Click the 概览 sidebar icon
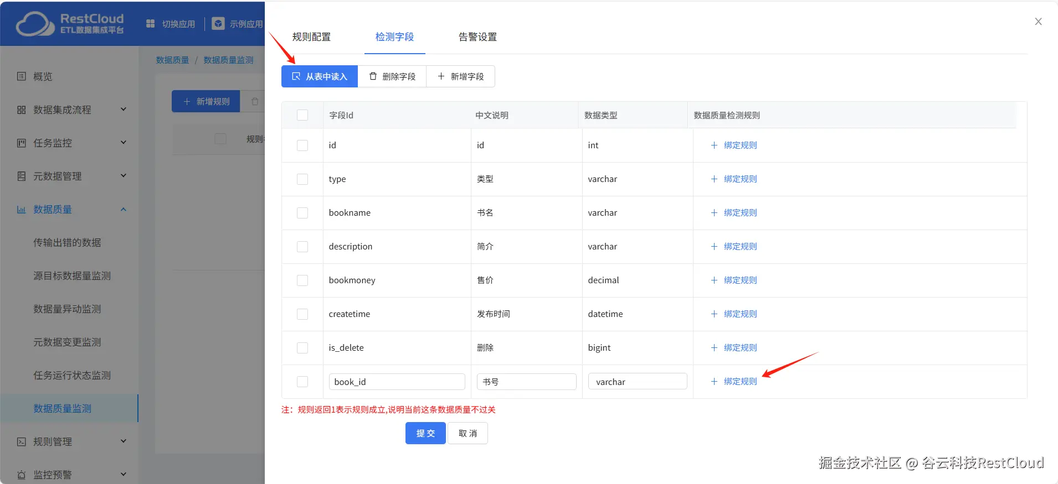This screenshot has width=1058, height=484. click(22, 76)
